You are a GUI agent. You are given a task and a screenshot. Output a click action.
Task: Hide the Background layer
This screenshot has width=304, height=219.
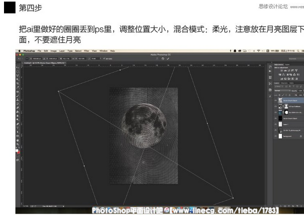[x=275, y=136]
